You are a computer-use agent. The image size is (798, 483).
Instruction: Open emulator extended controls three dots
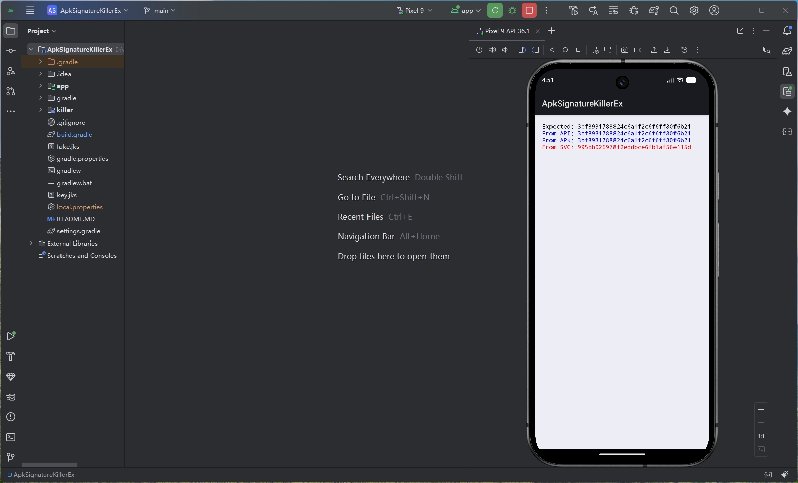click(697, 50)
